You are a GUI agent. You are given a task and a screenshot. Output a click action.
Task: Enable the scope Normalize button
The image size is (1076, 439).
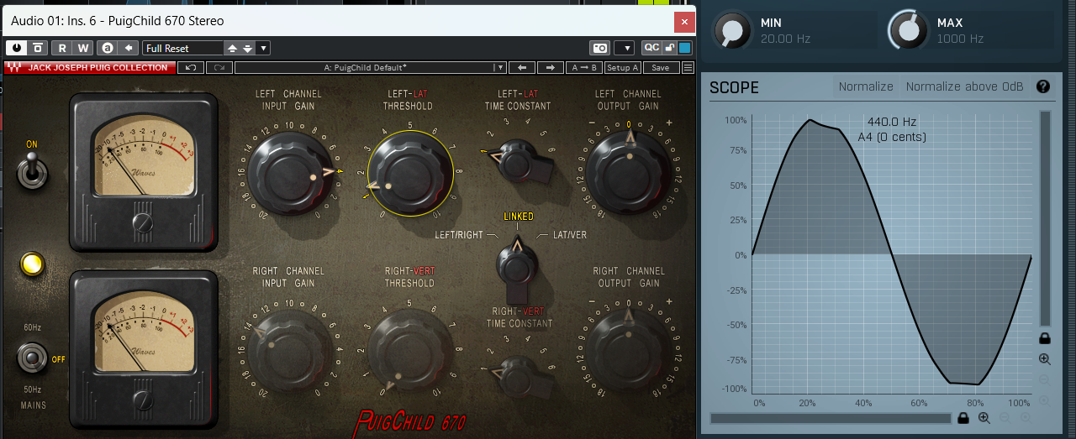coord(866,86)
